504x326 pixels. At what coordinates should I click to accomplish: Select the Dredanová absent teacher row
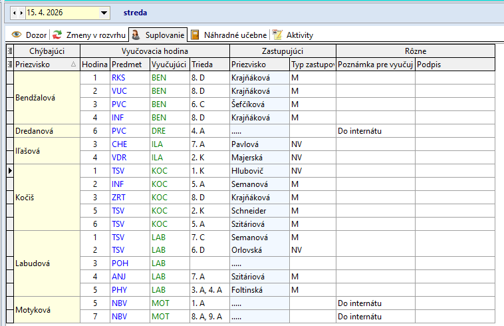point(43,131)
